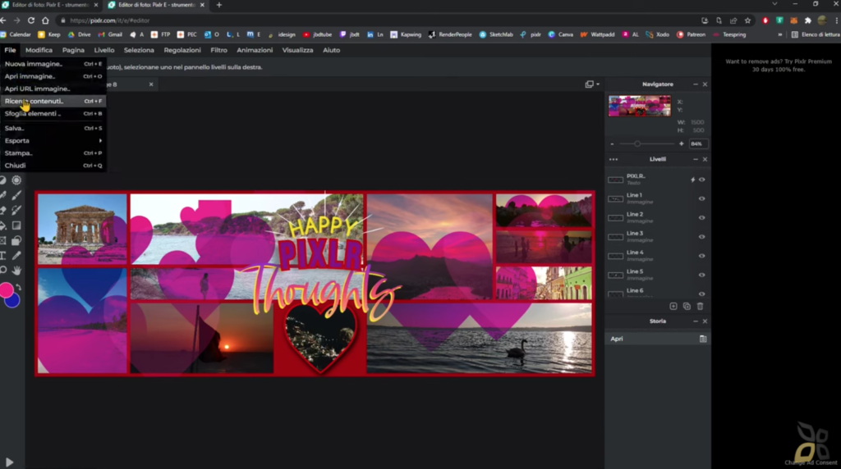Select the pink foreground color swatch
This screenshot has height=469, width=841.
click(6, 289)
